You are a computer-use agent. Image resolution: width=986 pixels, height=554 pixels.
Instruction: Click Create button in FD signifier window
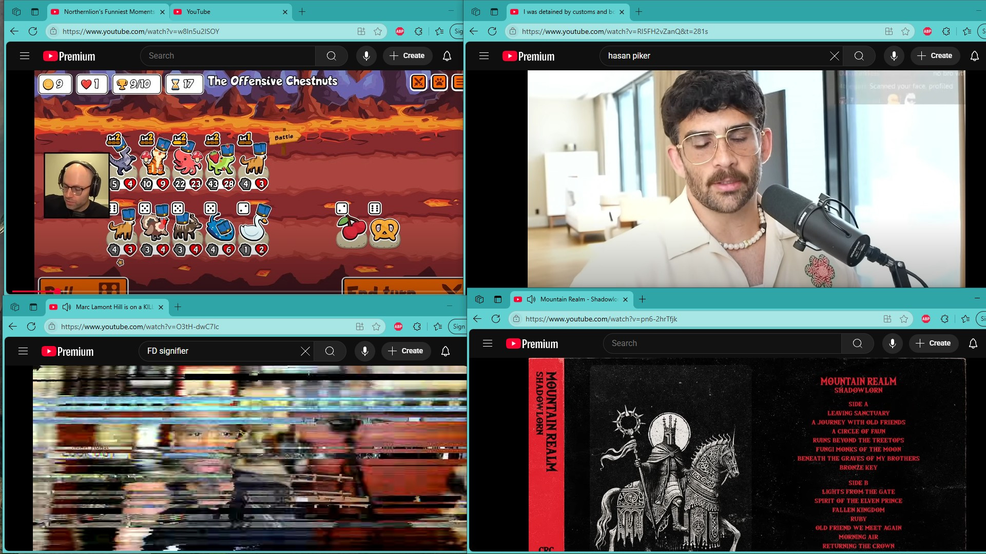point(405,351)
